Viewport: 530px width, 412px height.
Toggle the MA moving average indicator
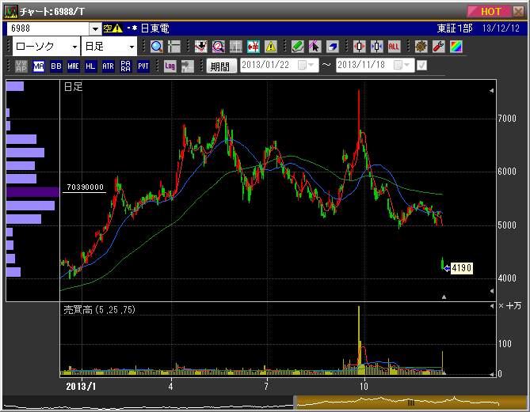click(39, 66)
